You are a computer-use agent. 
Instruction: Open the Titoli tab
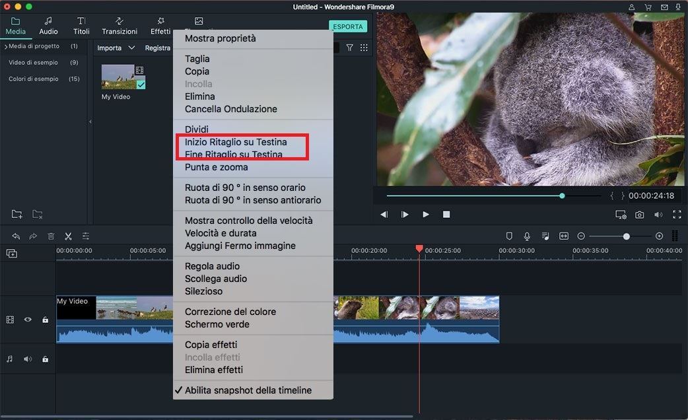click(81, 26)
